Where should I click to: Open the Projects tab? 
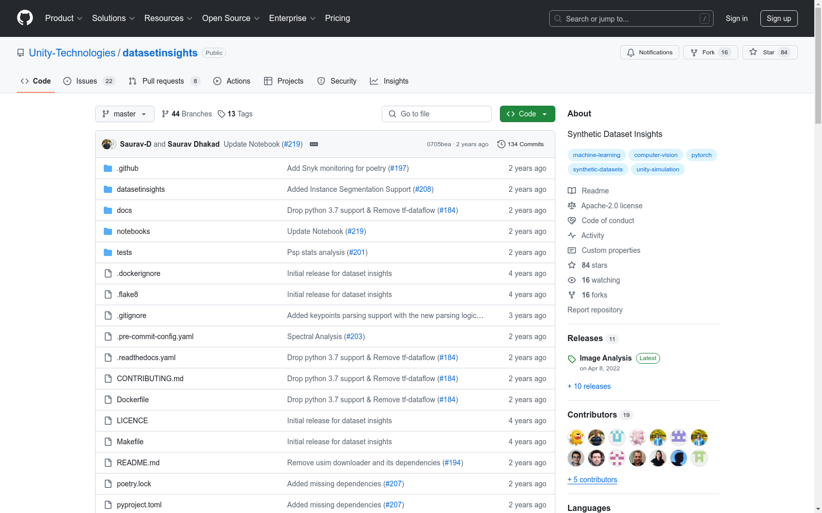pos(284,81)
